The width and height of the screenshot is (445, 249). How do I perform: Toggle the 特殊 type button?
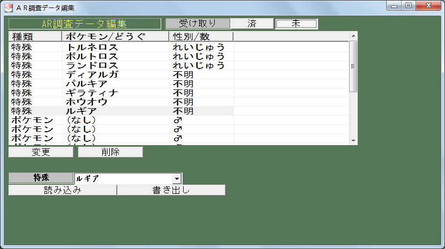(41, 178)
